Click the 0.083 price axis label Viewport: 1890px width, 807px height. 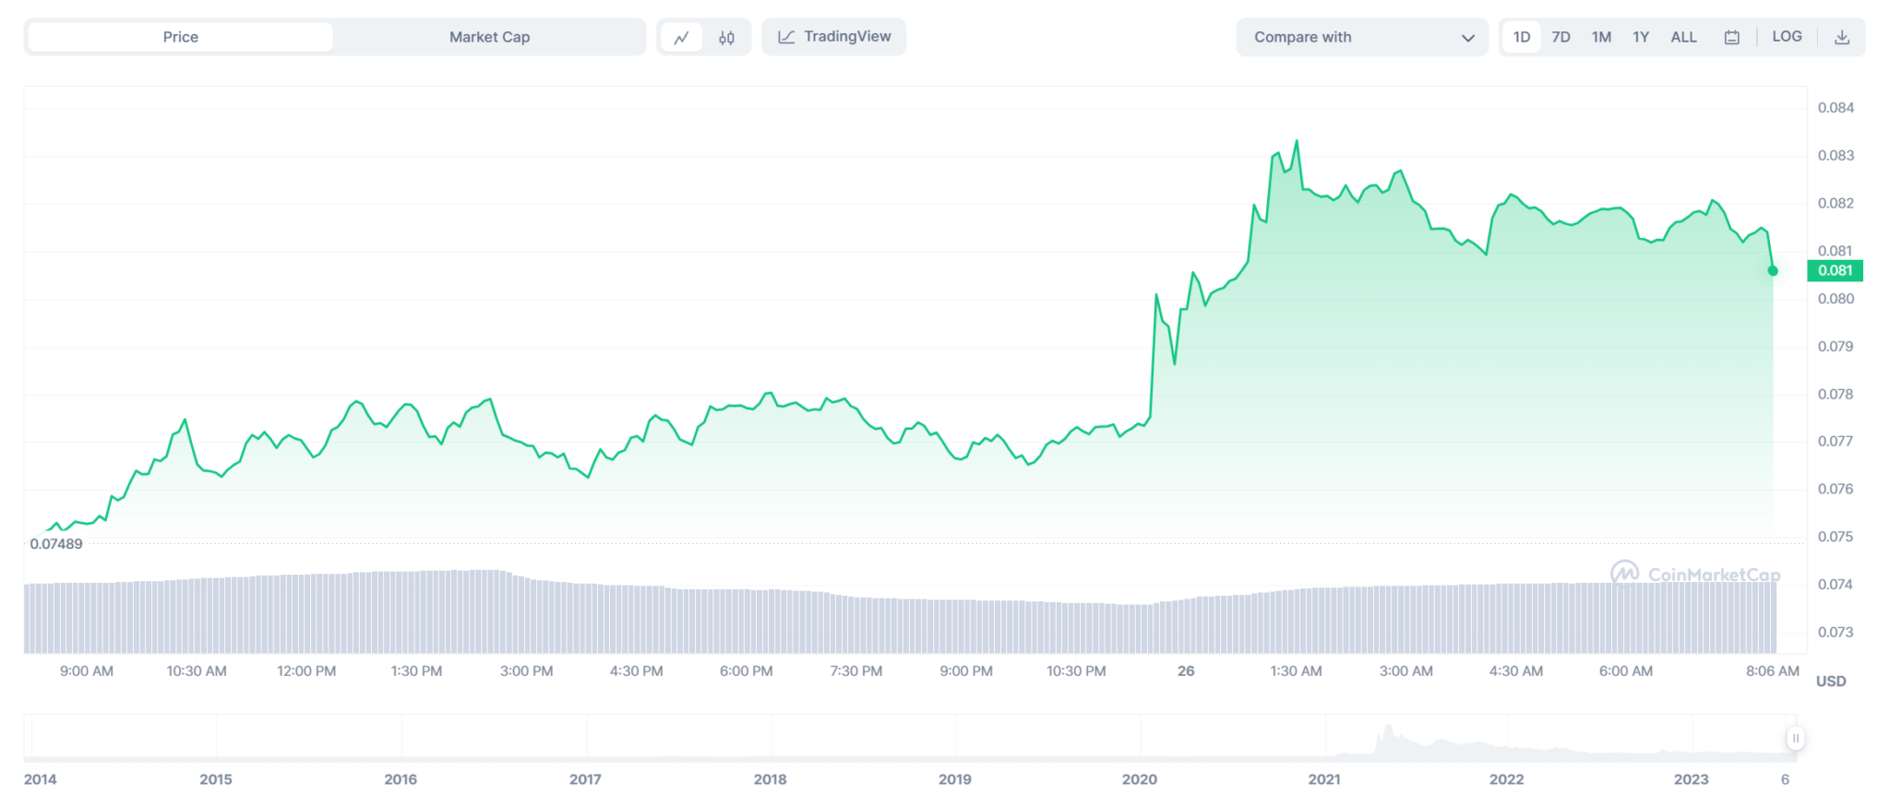(1836, 156)
